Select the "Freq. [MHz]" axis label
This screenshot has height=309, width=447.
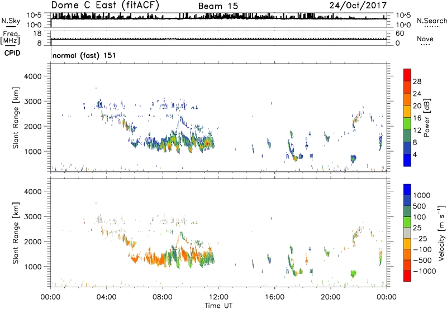pos(10,38)
